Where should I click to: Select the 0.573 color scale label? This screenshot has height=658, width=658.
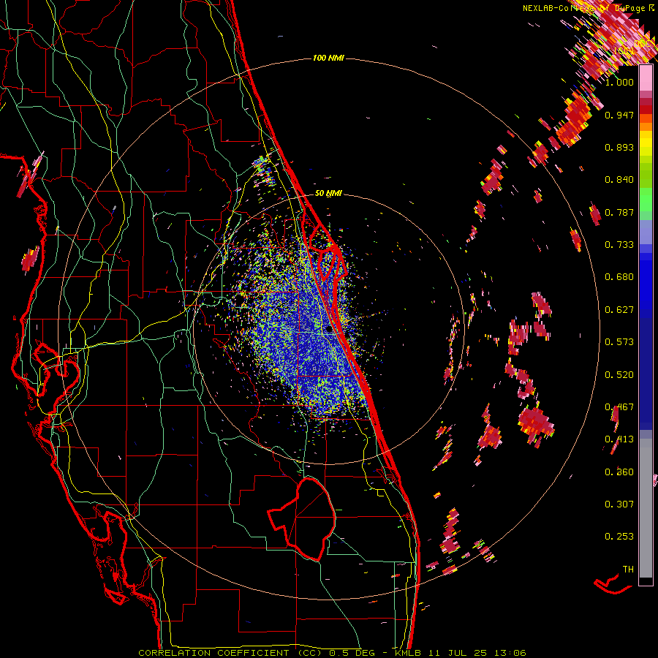pos(619,342)
